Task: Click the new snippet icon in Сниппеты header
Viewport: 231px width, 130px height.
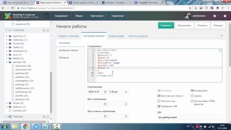Action: click(44, 30)
